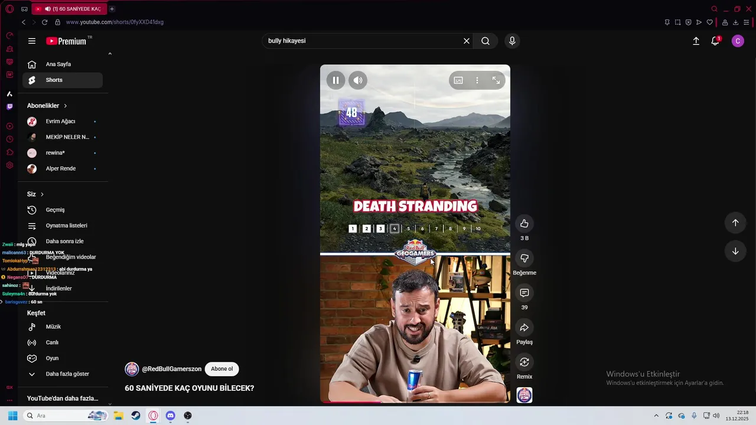Open Canlı under Keşfet
The image size is (756, 425).
click(x=63, y=342)
